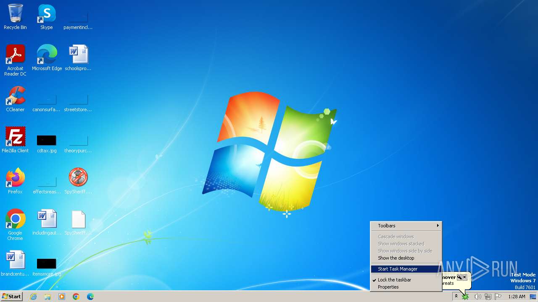Choose Show the desktop menu item
This screenshot has height=302, width=538.
tap(406, 258)
